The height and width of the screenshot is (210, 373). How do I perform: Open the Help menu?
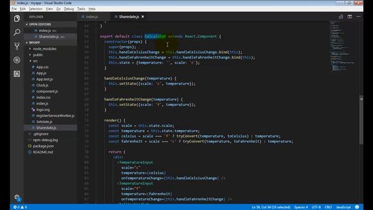(x=92, y=9)
